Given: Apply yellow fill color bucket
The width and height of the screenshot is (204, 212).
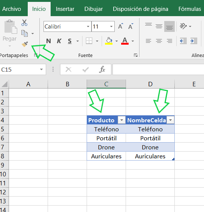Looking at the screenshot, I should [x=109, y=41].
